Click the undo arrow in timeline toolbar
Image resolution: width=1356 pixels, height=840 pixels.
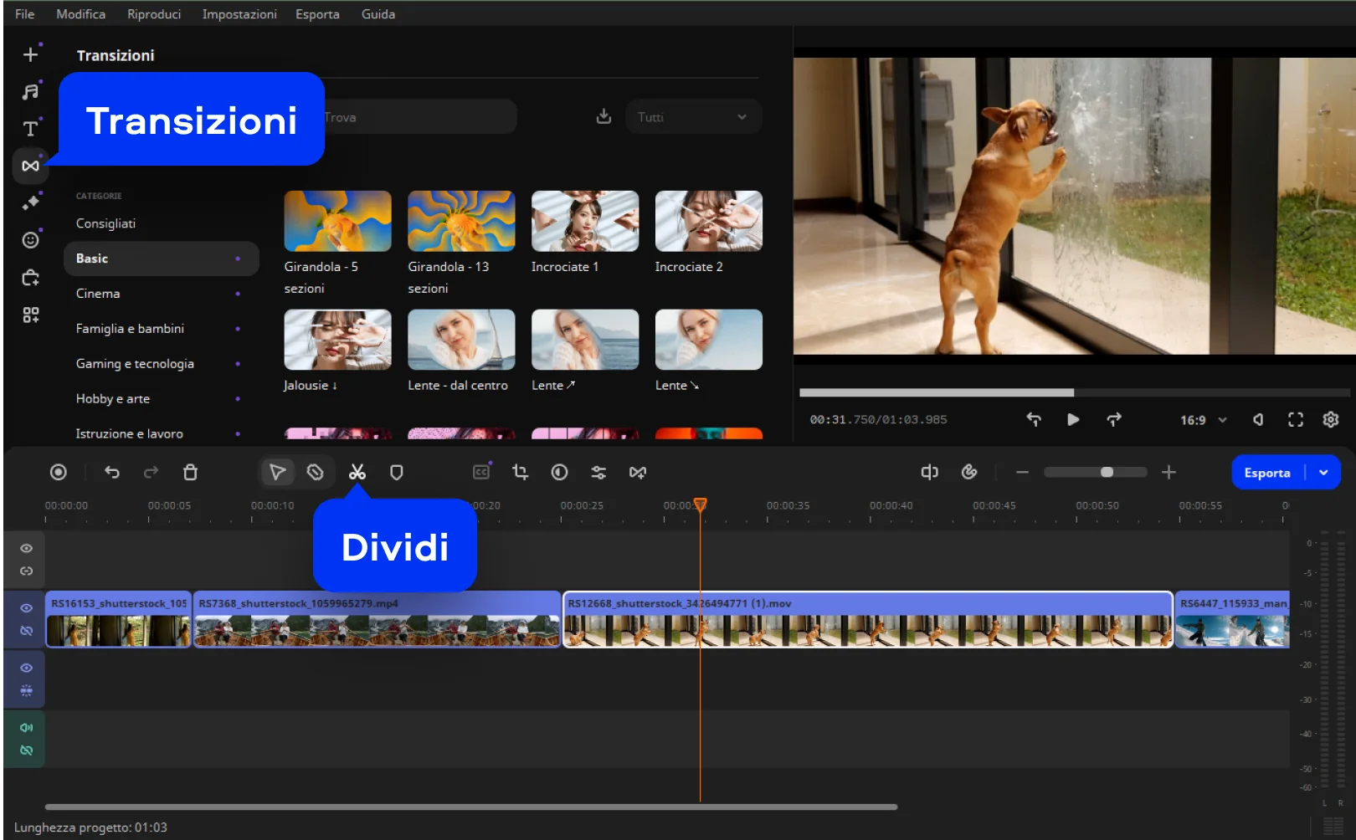click(x=112, y=473)
